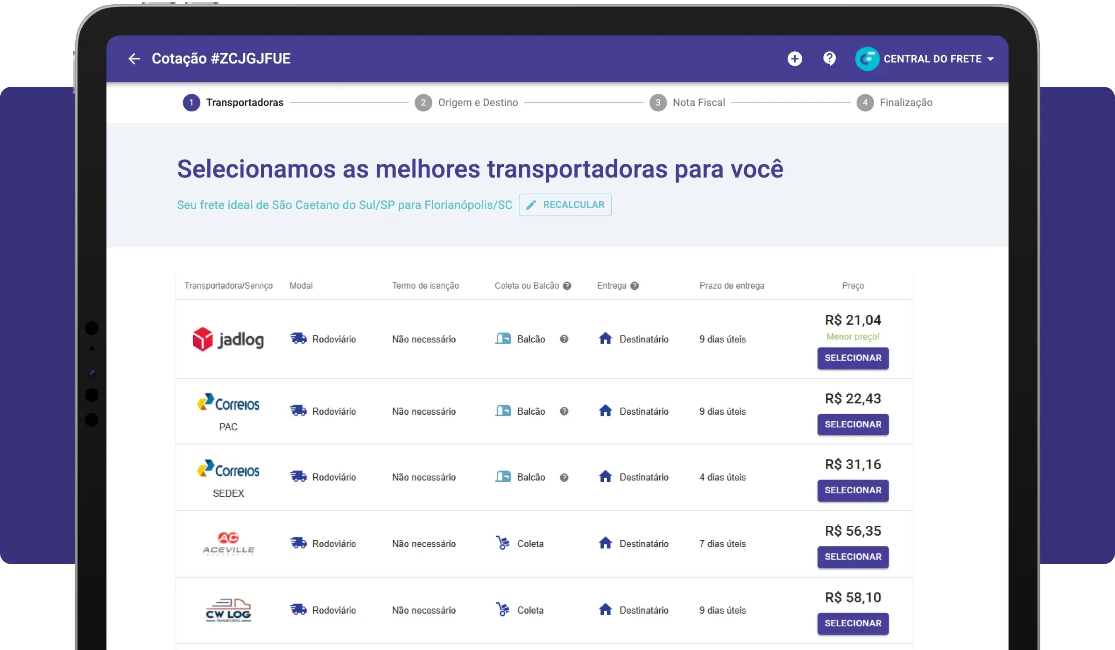Screen dimensions: 1115x650
Task: Click the Transportadora/Serviço column header
Action: (x=228, y=286)
